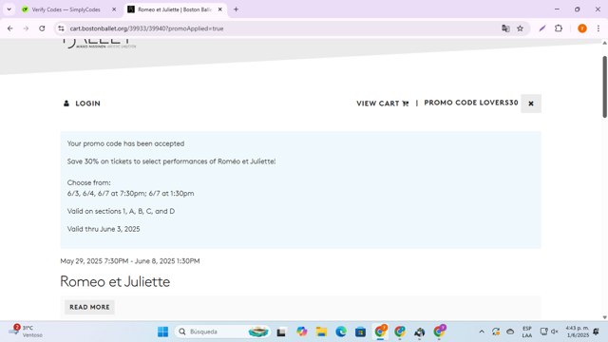View site information icon in address bar
Image resolution: width=608 pixels, height=342 pixels.
61,28
